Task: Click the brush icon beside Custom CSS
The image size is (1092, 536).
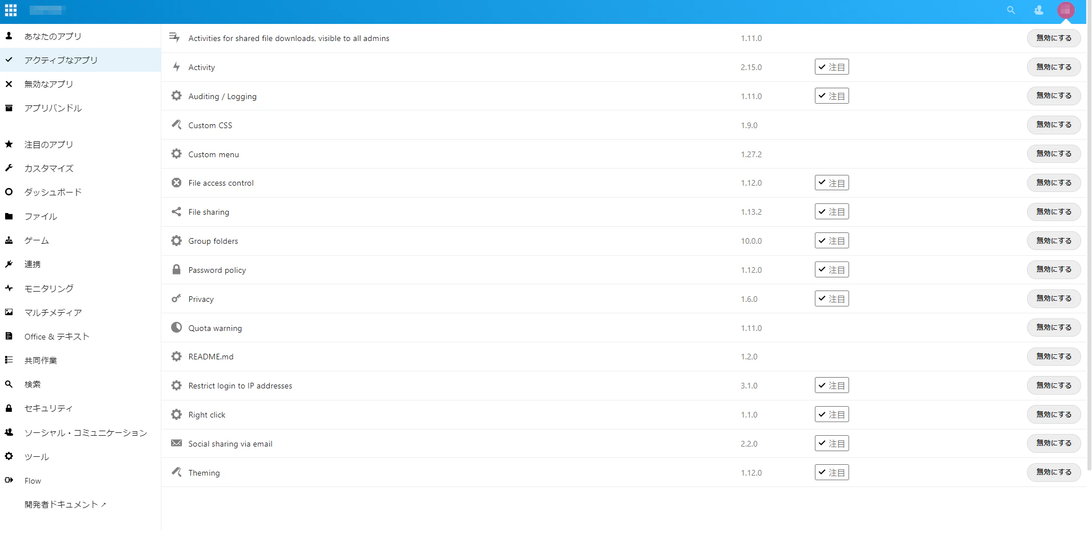Action: coord(177,125)
